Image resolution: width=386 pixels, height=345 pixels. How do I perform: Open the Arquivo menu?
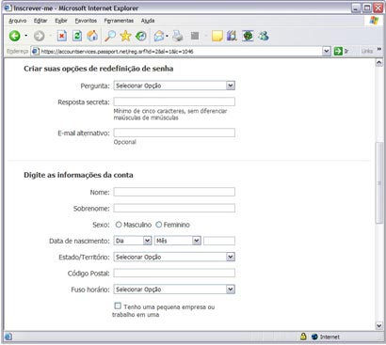(18, 21)
